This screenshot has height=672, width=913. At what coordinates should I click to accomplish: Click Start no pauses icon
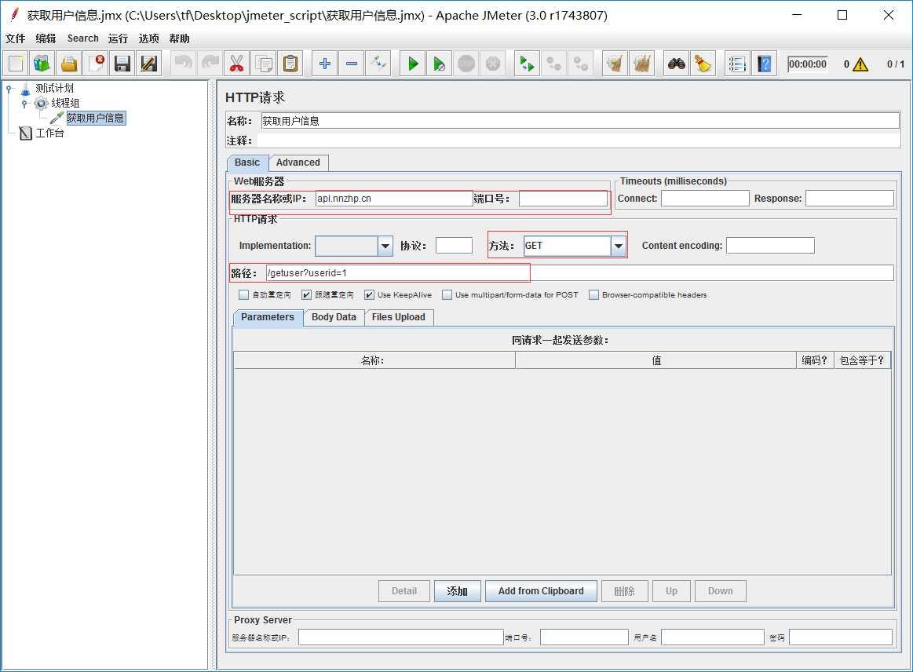440,64
